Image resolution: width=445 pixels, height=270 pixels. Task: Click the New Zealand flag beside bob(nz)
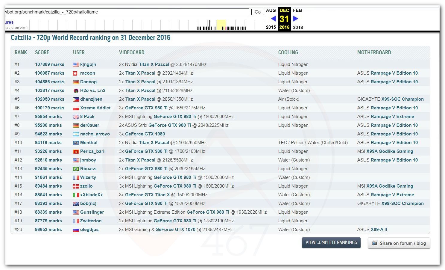tap(76, 203)
